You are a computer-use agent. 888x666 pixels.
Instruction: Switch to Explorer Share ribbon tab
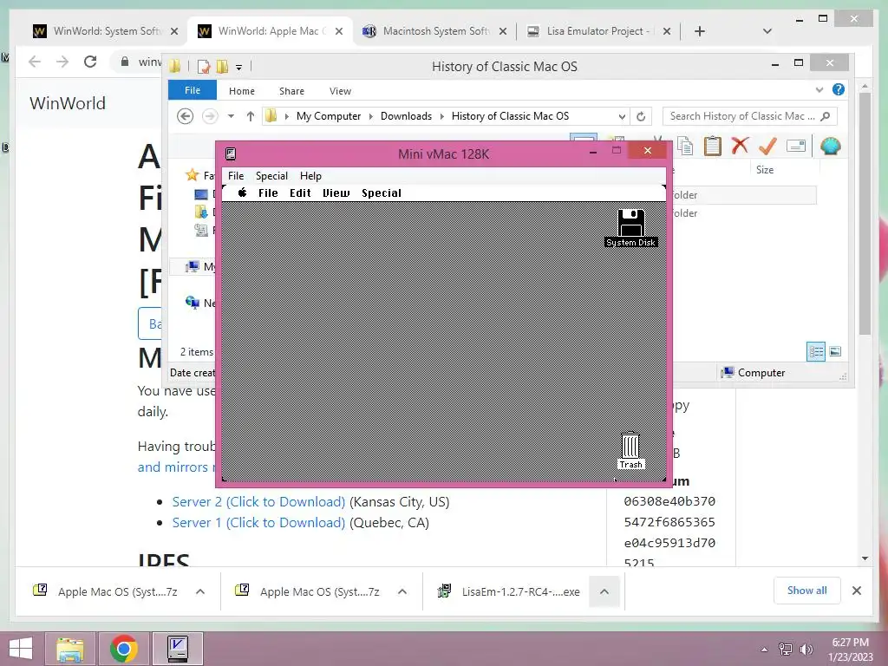coord(291,90)
